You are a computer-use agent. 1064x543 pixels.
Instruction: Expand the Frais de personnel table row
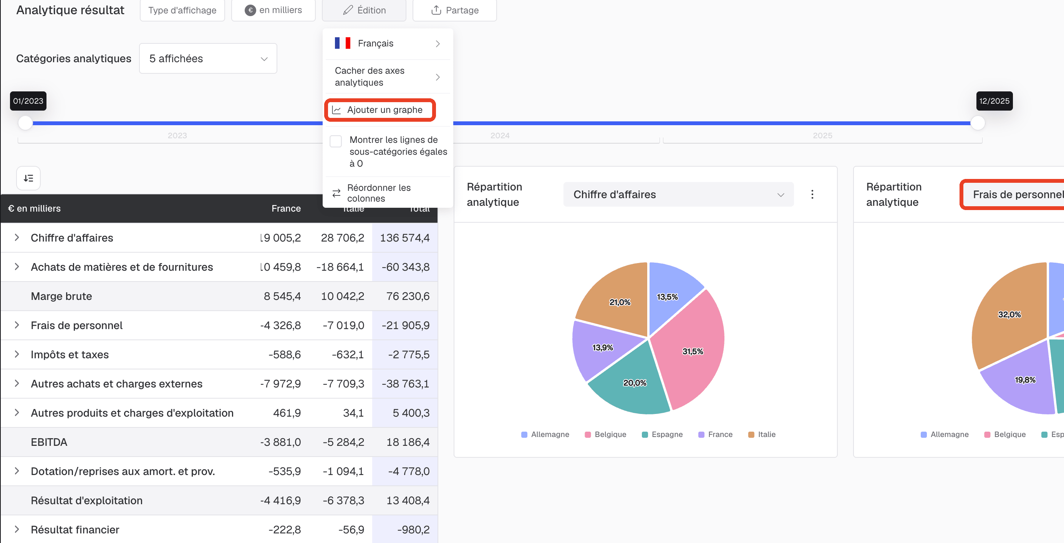click(x=17, y=325)
